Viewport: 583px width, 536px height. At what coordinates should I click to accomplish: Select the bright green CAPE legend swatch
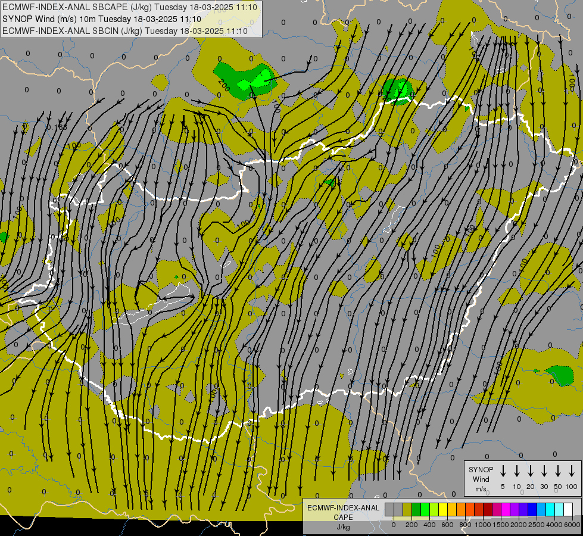tap(425, 510)
